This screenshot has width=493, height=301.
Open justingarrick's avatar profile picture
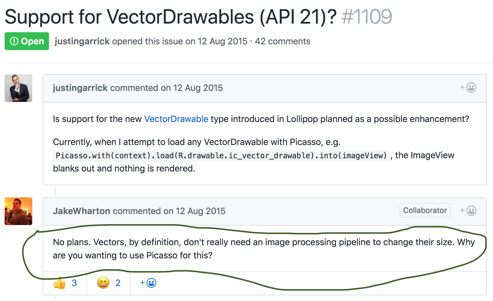[18, 88]
